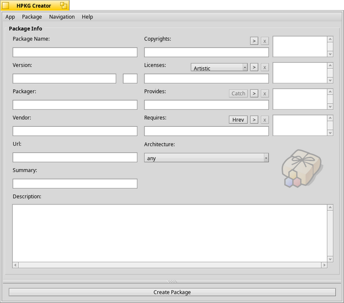The width and height of the screenshot is (344, 303).
Task: Focus the Package Name text field
Action: coord(75,53)
